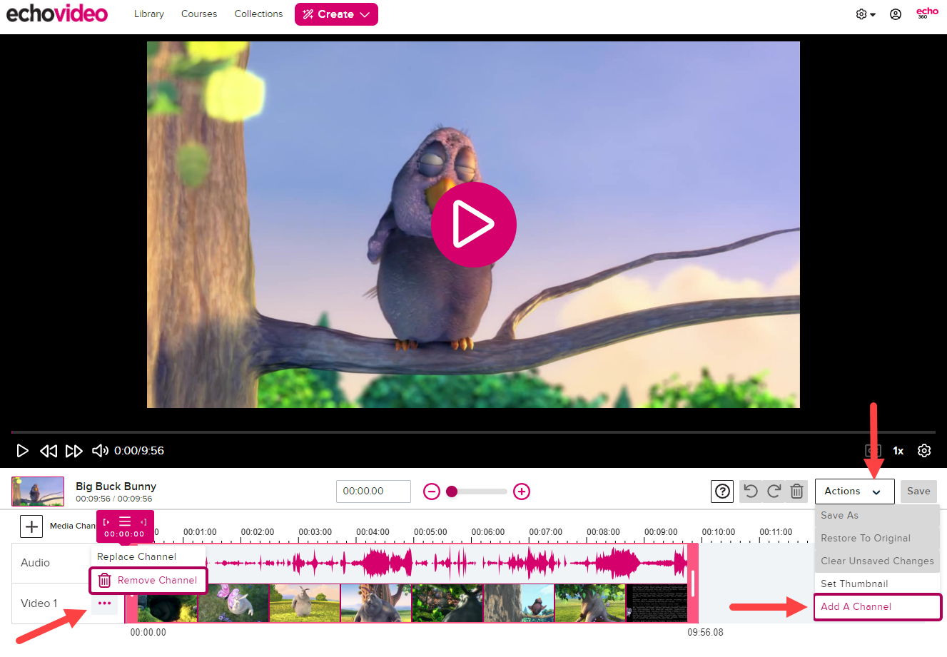This screenshot has height=657, width=947.
Task: Choose Clear Unsaved Changes
Action: tap(877, 561)
